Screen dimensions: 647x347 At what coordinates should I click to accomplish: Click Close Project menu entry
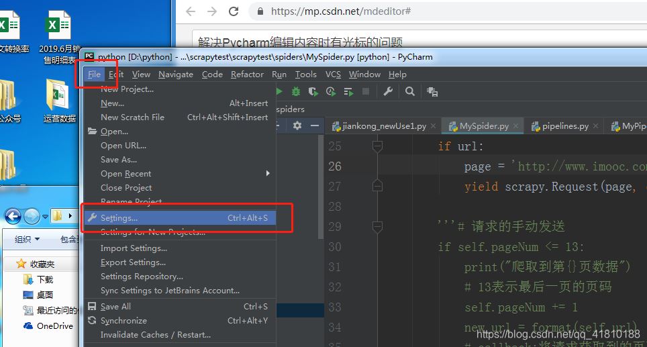180,187
